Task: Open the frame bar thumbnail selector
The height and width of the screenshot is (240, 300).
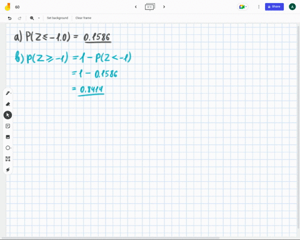Action: (x=150, y=7)
